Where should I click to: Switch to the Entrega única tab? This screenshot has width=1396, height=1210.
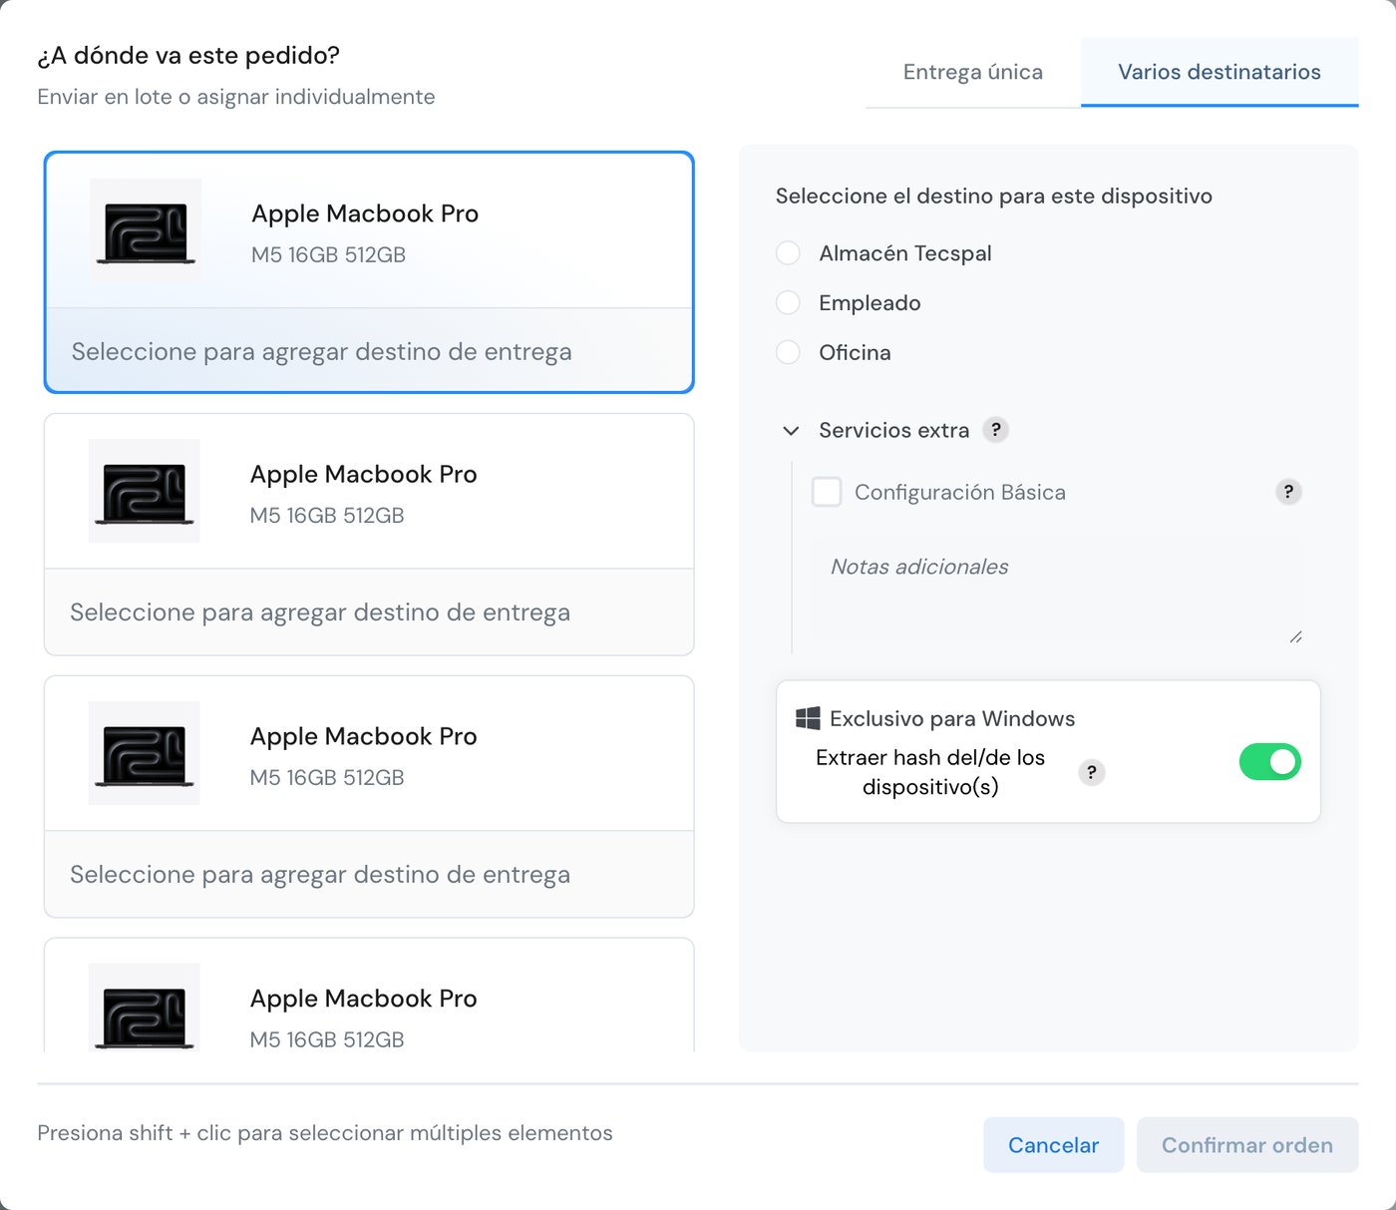(973, 72)
